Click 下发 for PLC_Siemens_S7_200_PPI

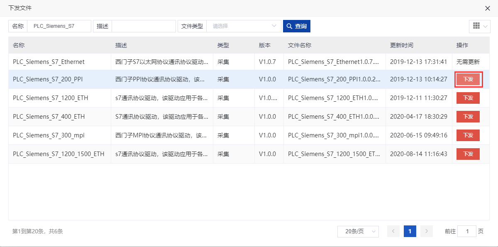pyautogui.click(x=468, y=79)
